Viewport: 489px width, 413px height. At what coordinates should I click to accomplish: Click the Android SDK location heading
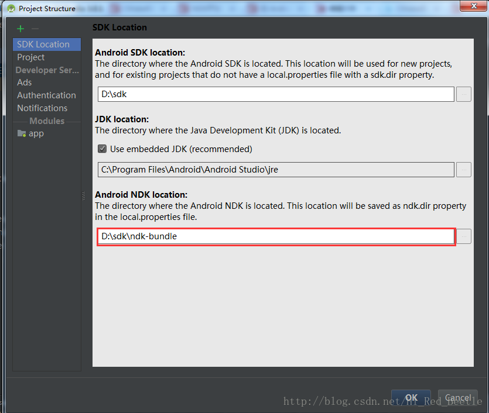140,52
